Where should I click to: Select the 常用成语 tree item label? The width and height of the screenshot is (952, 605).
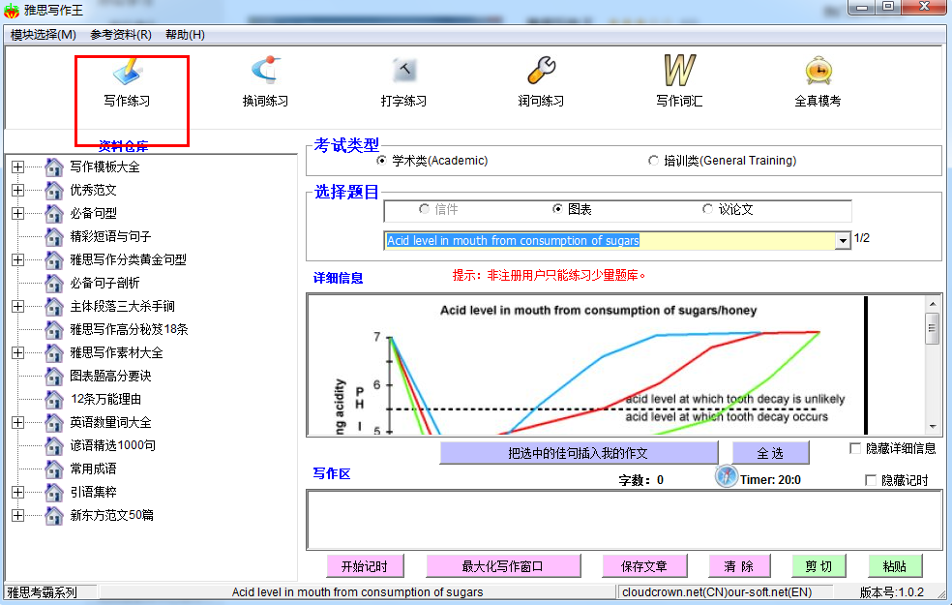tap(94, 469)
